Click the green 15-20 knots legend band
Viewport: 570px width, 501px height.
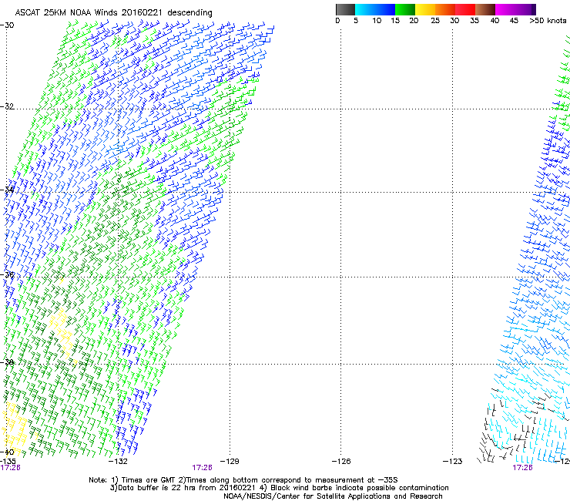405,9
